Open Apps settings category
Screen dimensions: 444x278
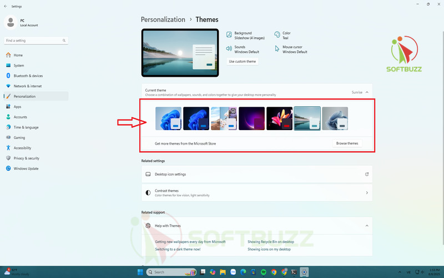click(x=36, y=107)
